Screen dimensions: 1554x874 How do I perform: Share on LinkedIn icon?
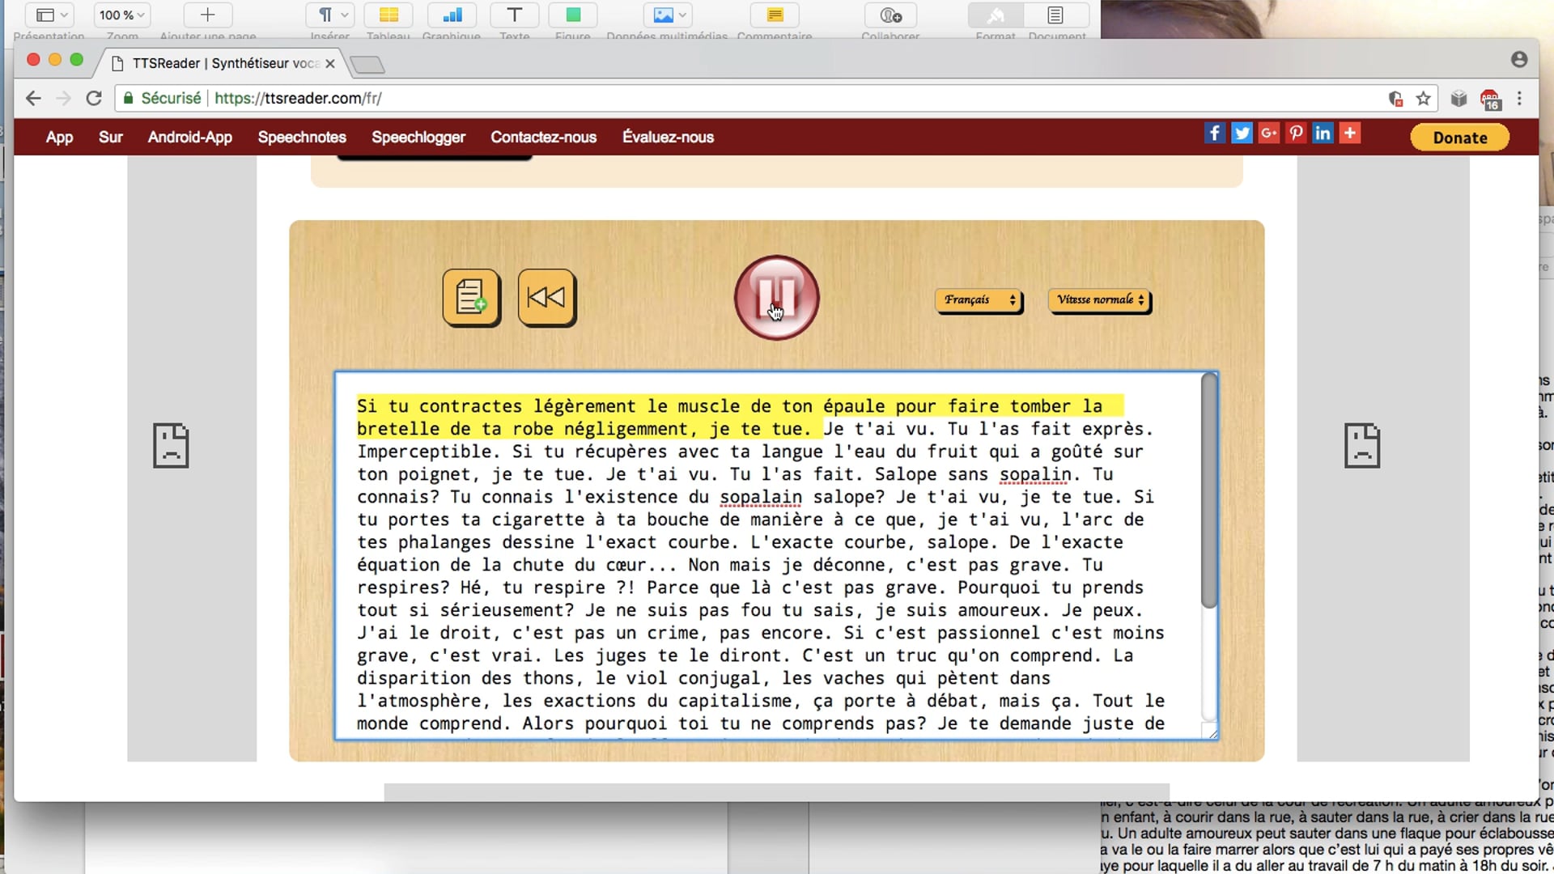pos(1323,134)
